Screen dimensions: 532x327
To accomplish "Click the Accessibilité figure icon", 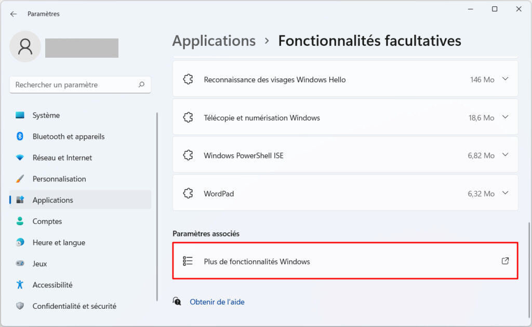I will [20, 284].
